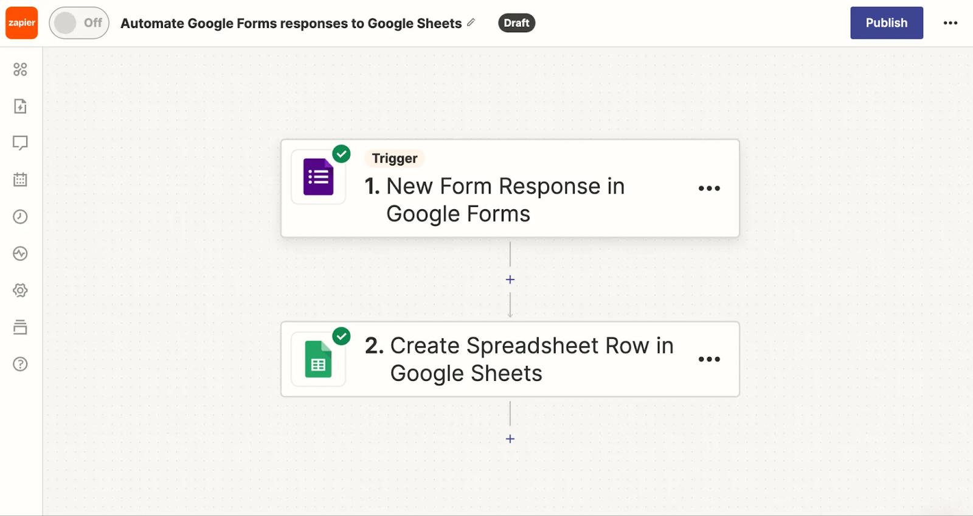Open the activity monitoring pulse icon
The width and height of the screenshot is (973, 516).
[x=20, y=254]
